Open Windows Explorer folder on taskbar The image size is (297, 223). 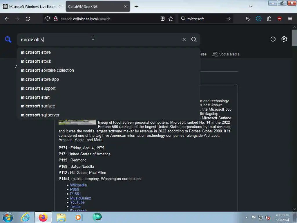(61, 217)
